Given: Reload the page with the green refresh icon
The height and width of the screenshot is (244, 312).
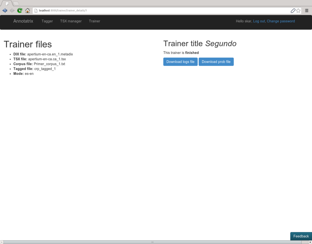Looking at the screenshot, I should click(x=20, y=11).
